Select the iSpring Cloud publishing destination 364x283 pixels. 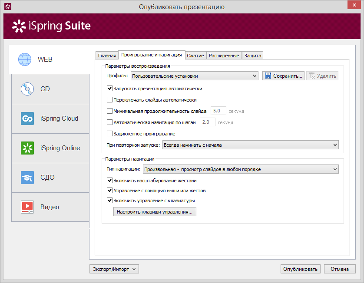[50, 118]
